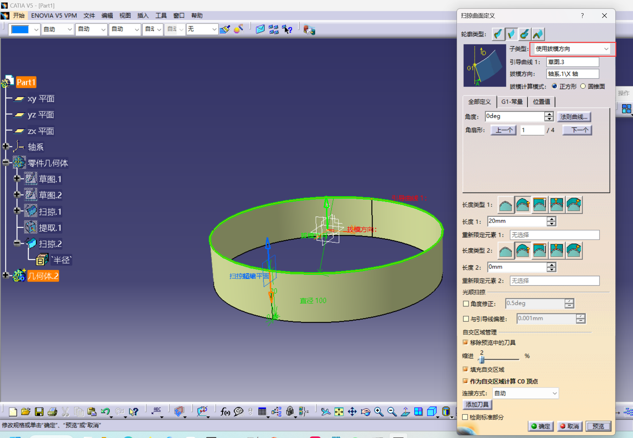Select the Circle profile type icon
Image resolution: width=633 pixels, height=438 pixels.
(x=524, y=34)
